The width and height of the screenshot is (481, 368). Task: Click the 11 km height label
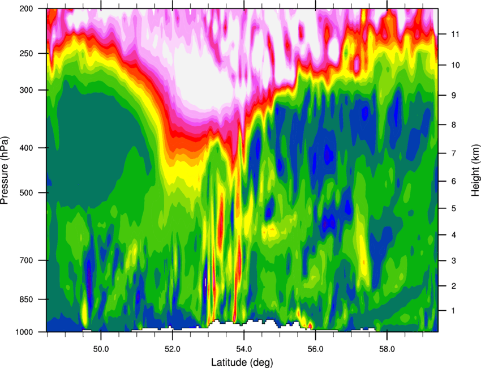click(456, 34)
